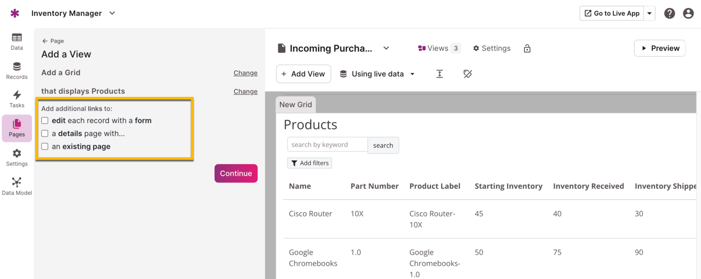Expand the Inventory Manager app dropdown
Image resolution: width=701 pixels, height=279 pixels.
(112, 14)
